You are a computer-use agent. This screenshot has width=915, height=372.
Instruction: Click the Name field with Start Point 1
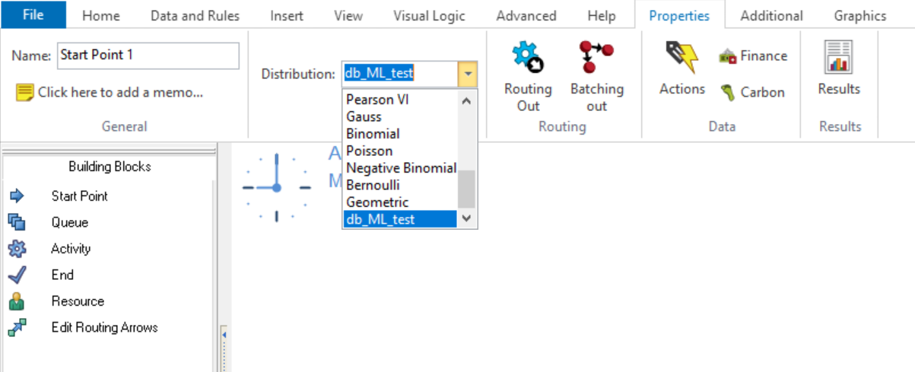148,56
